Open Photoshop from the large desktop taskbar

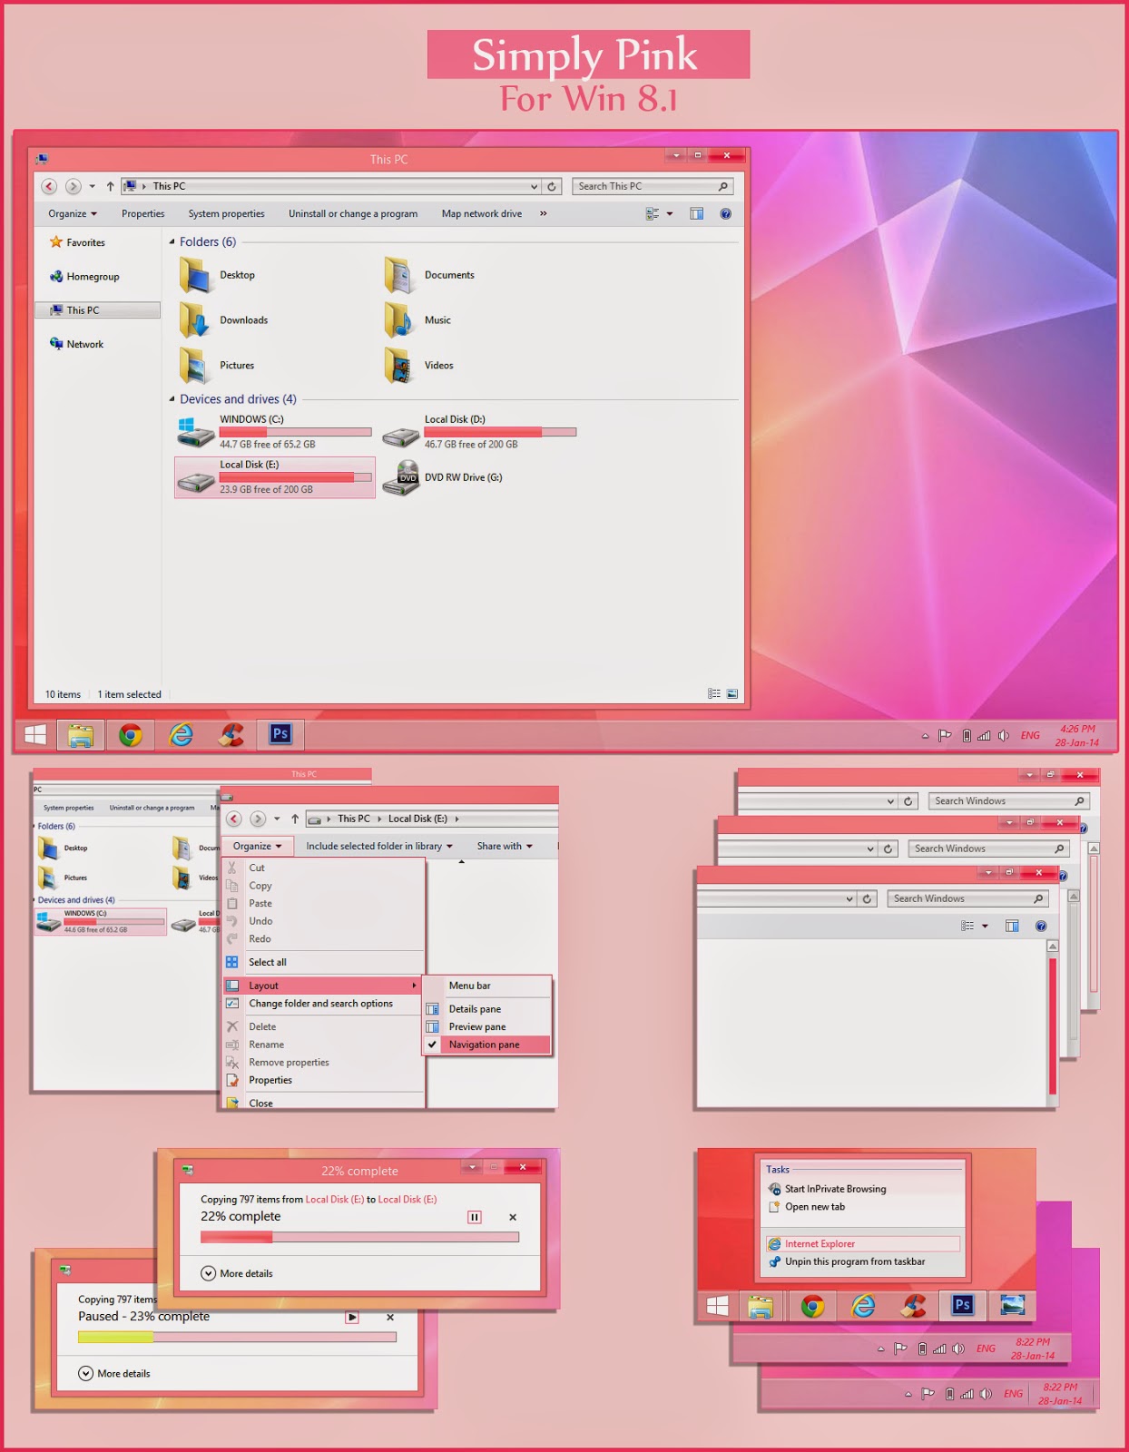280,734
